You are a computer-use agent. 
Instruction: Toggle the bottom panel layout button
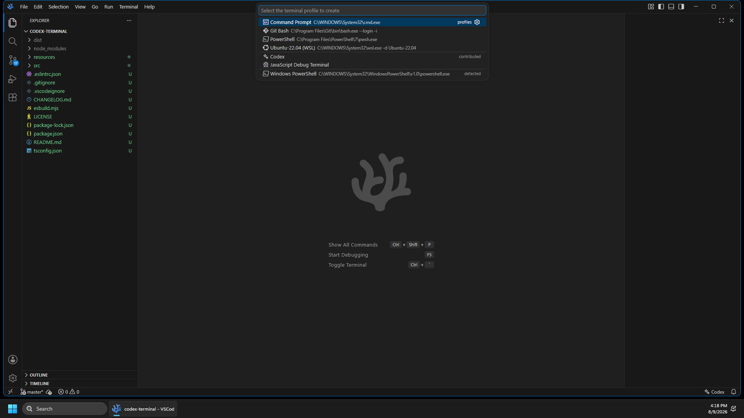click(671, 7)
